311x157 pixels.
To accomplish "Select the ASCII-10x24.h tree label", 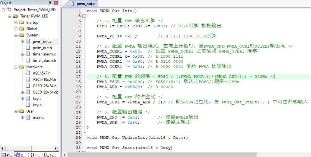I will tap(44, 79).
